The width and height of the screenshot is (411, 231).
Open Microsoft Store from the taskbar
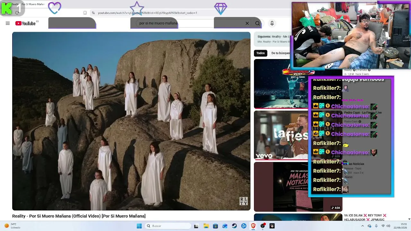coord(215,226)
